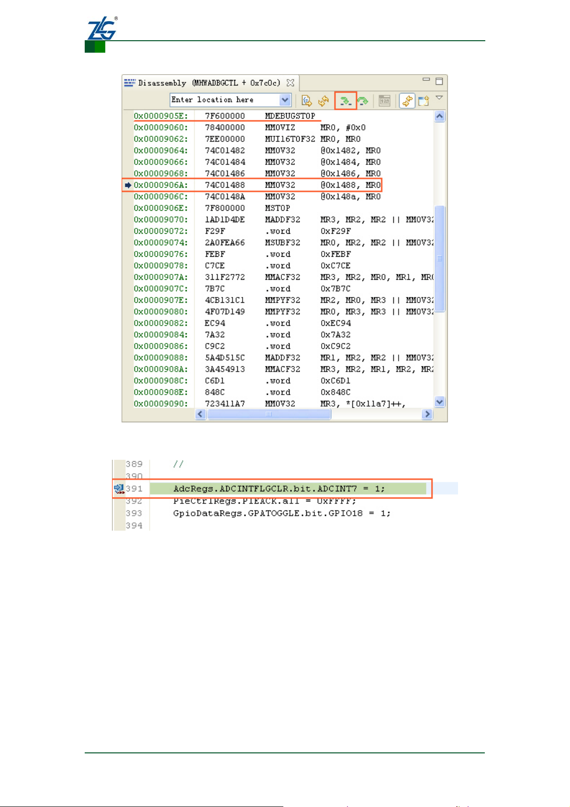Click opcode 4CB131C1

point(225,300)
